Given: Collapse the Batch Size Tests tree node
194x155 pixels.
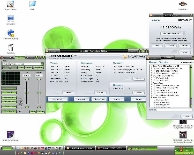Looking at the screenshot, I should (x=151, y=98).
